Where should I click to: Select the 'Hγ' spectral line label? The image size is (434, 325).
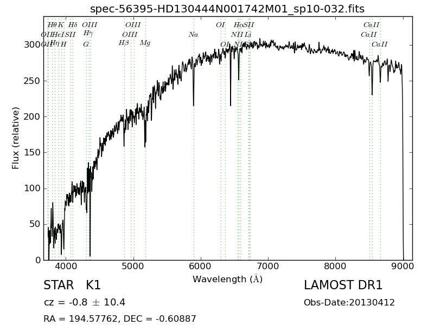[88, 33]
